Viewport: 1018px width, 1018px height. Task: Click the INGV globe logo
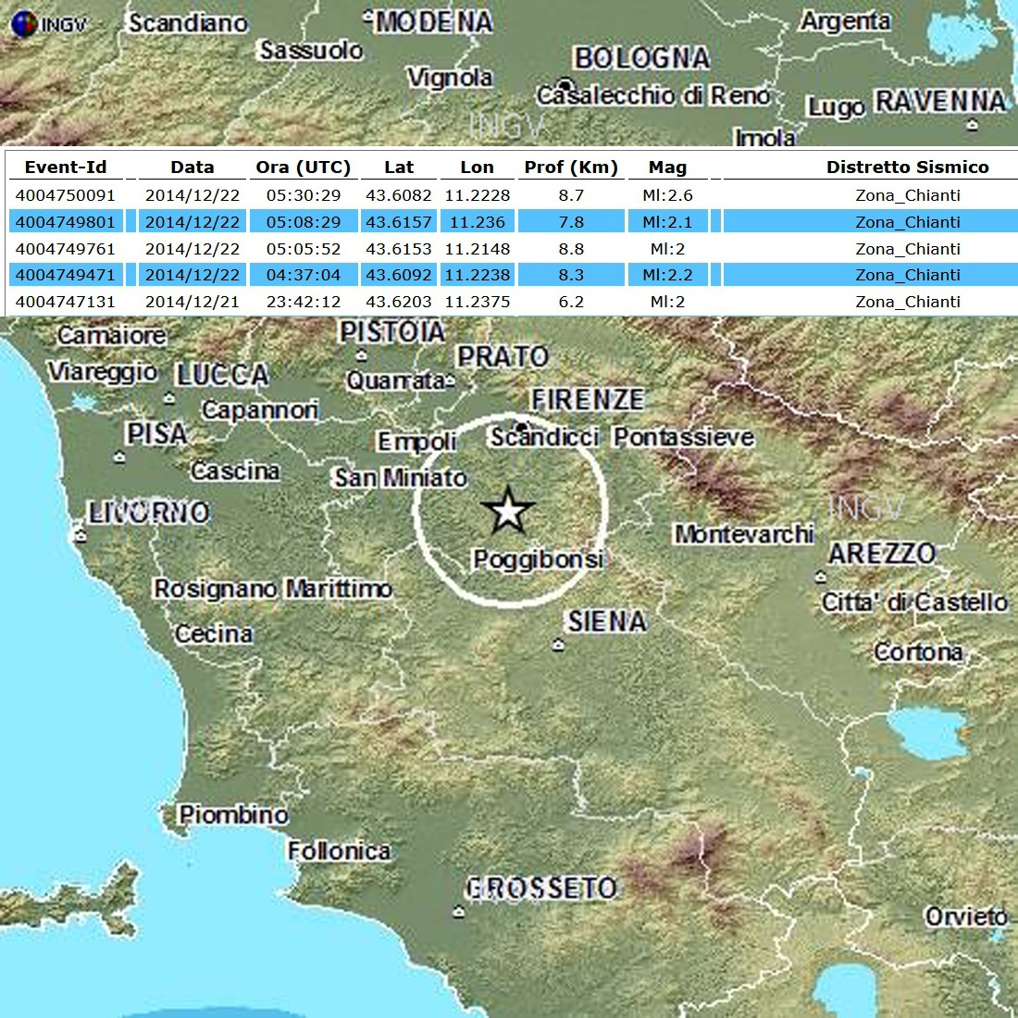pos(25,24)
